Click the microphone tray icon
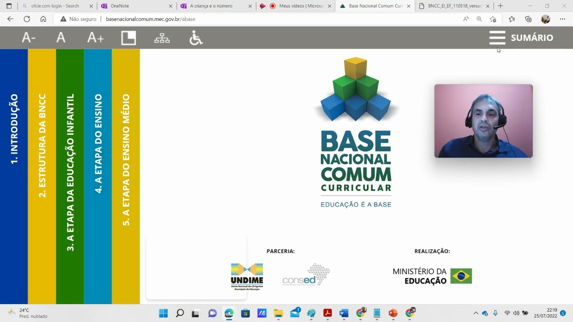 click(495, 313)
